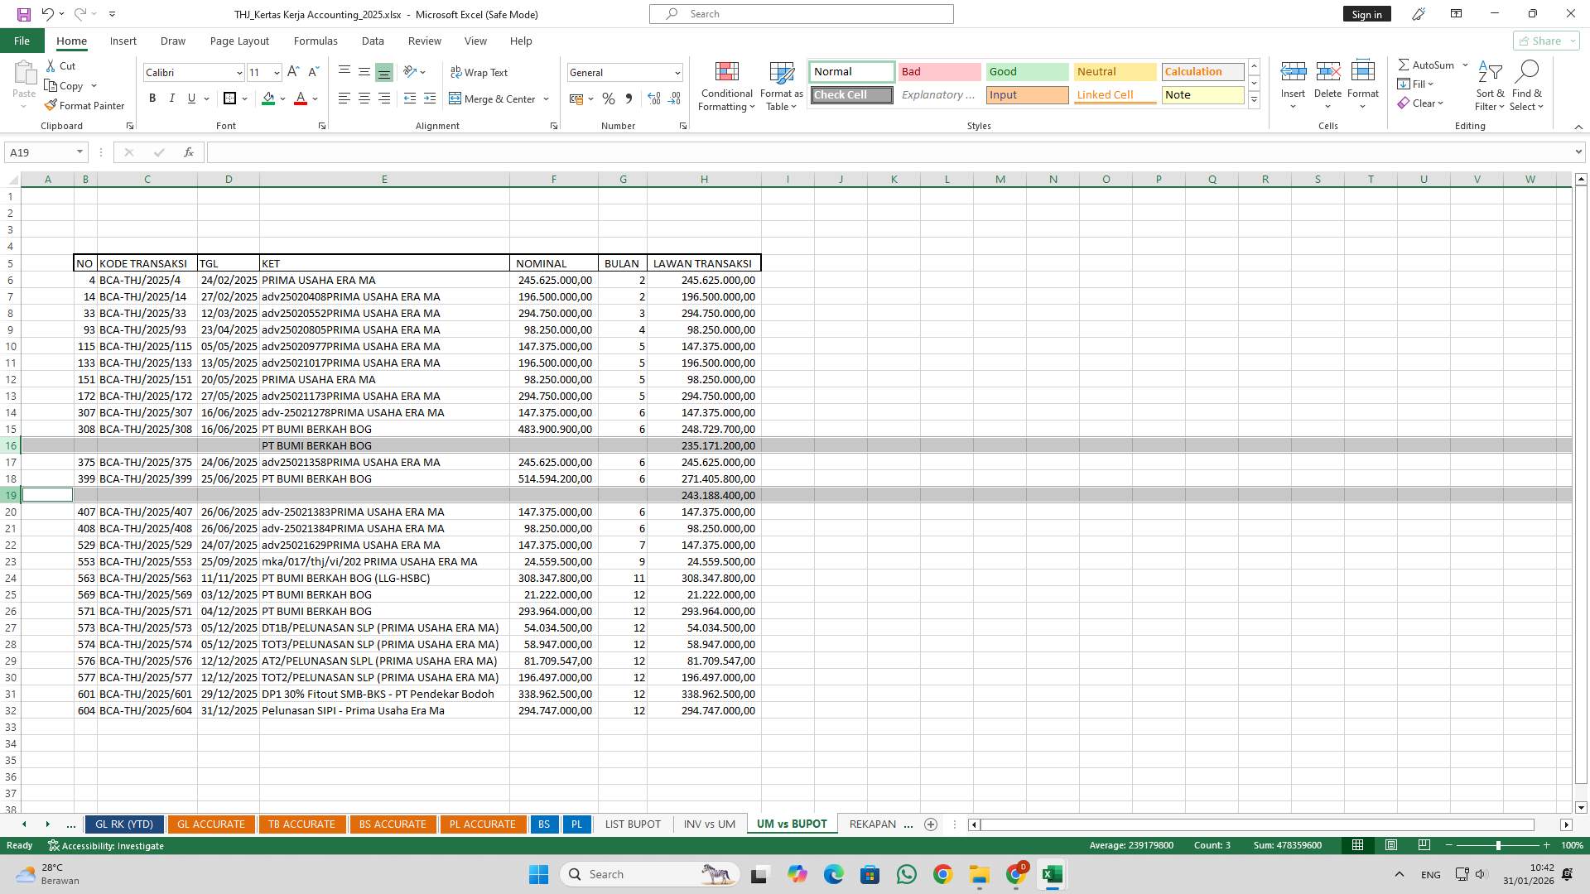Open Conditional Formatting options

click(x=726, y=86)
